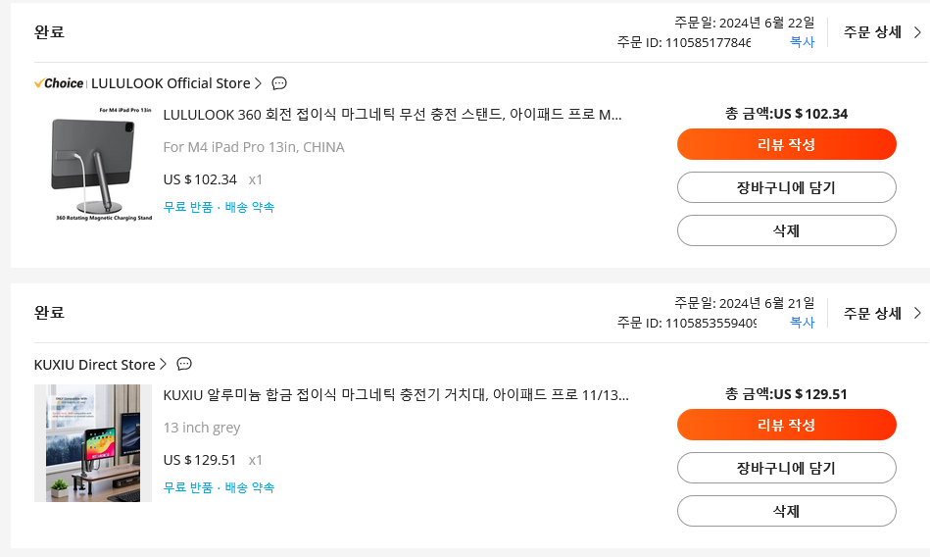930x557 pixels.
Task: Open the KUXIU charger stand product thumbnail
Action: pyautogui.click(x=93, y=443)
